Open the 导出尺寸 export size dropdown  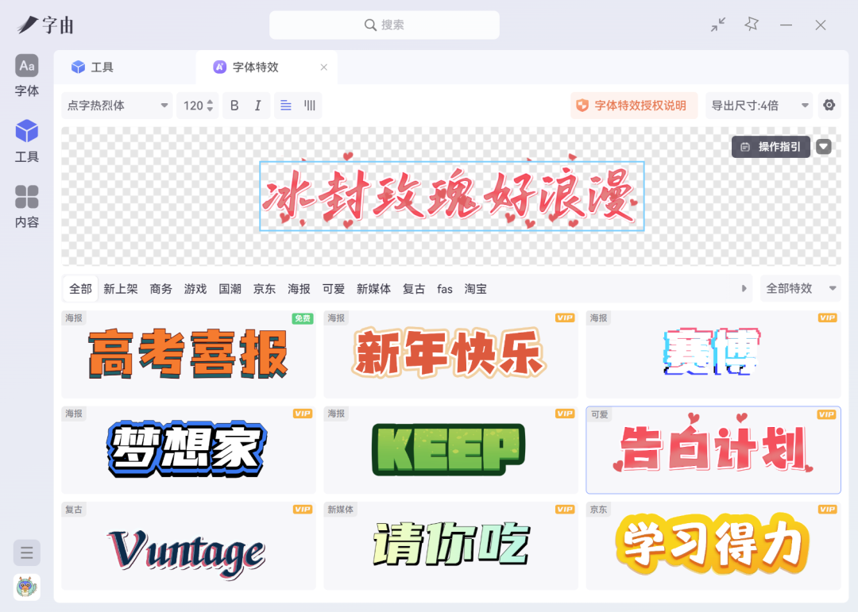point(759,106)
